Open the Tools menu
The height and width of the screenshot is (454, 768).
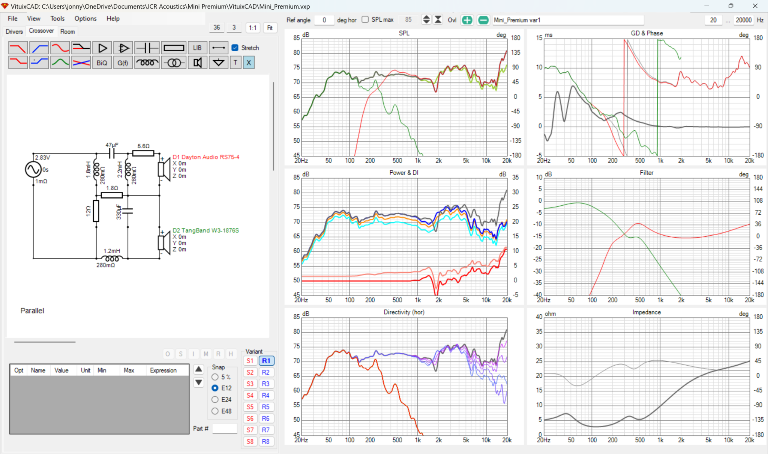pos(57,18)
